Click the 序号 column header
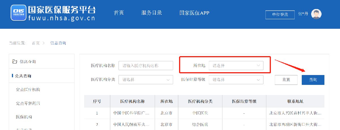Screen dimensions: 340x130 tap(97, 101)
